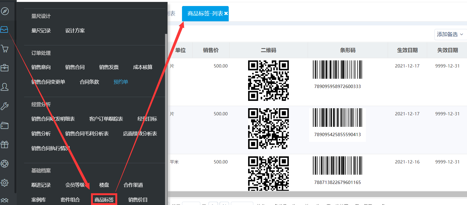
Task: Open 套件组合 menu item
Action: coord(70,200)
